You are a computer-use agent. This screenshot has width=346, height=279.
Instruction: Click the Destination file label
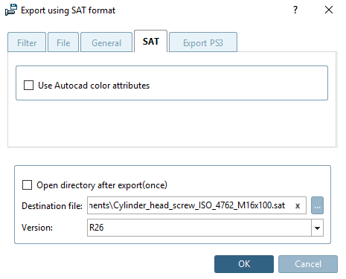(x=52, y=206)
